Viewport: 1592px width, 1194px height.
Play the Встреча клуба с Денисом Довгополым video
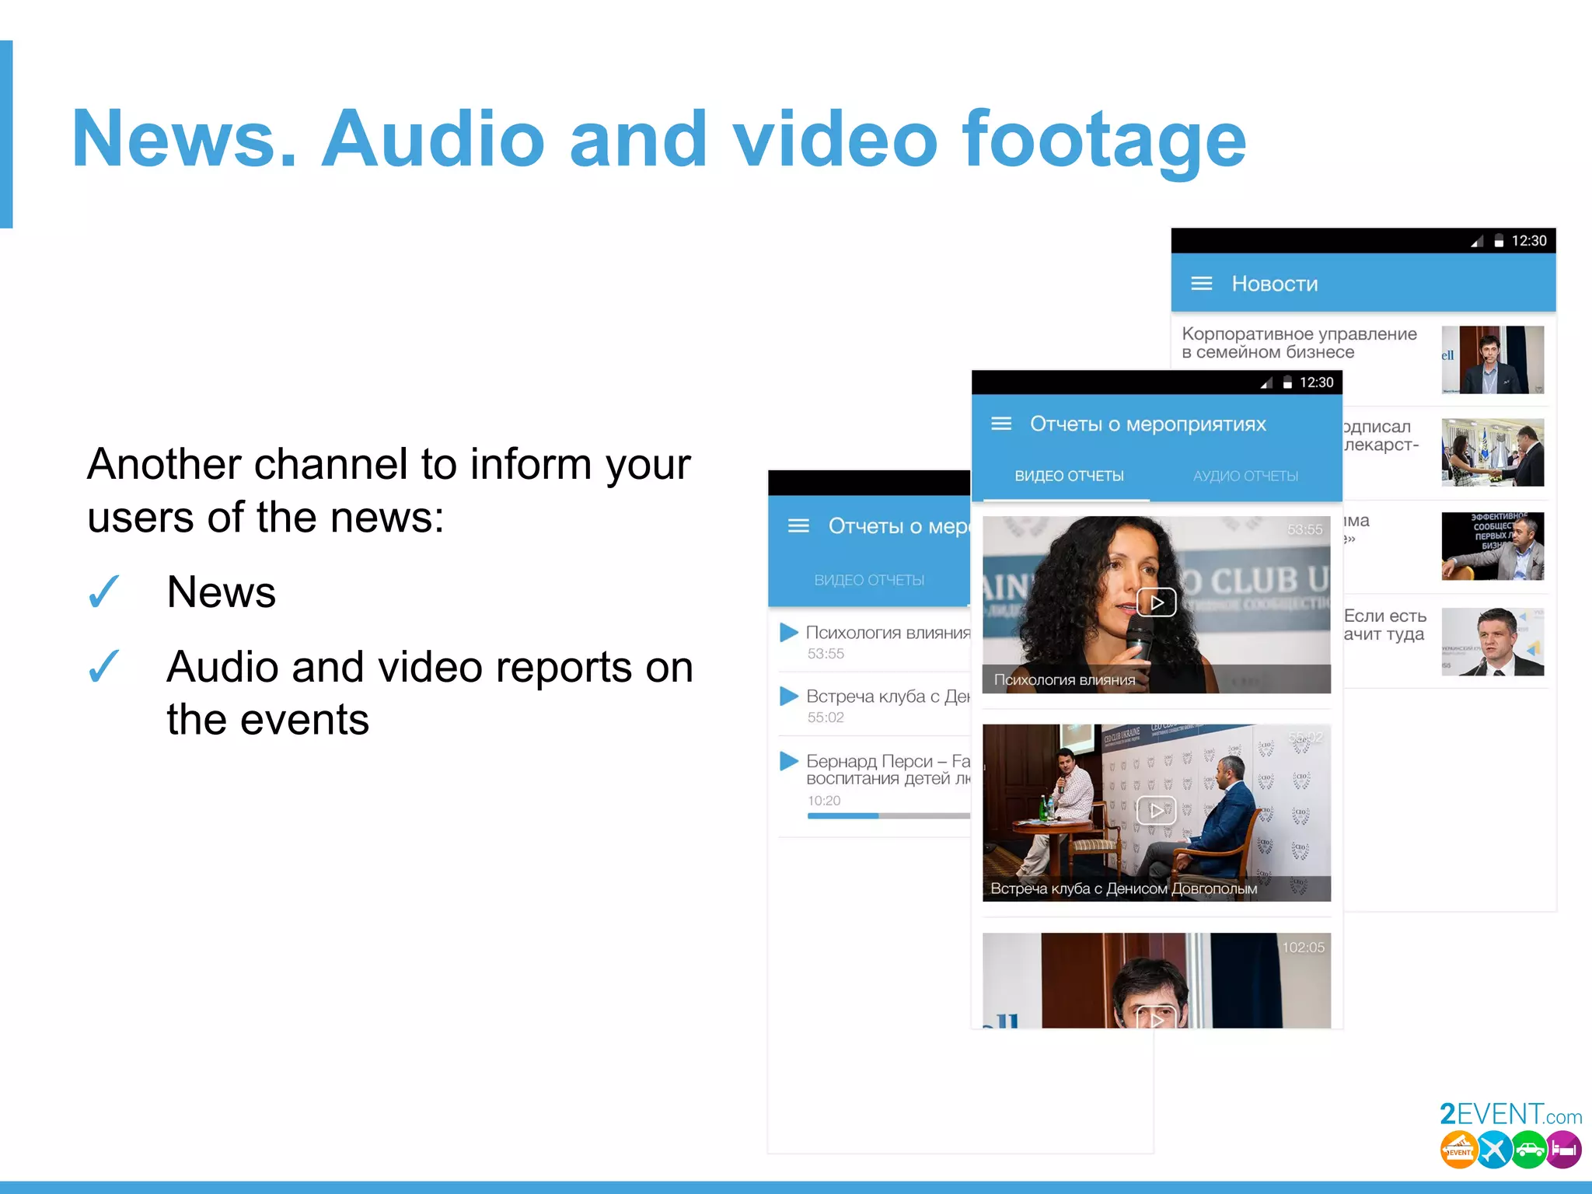[1157, 811]
